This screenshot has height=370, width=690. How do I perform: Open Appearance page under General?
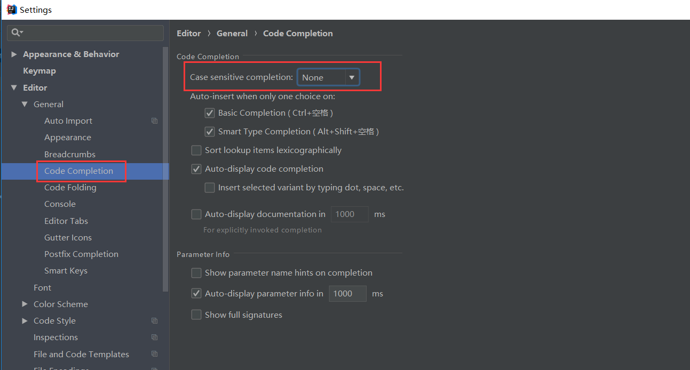pyautogui.click(x=68, y=138)
